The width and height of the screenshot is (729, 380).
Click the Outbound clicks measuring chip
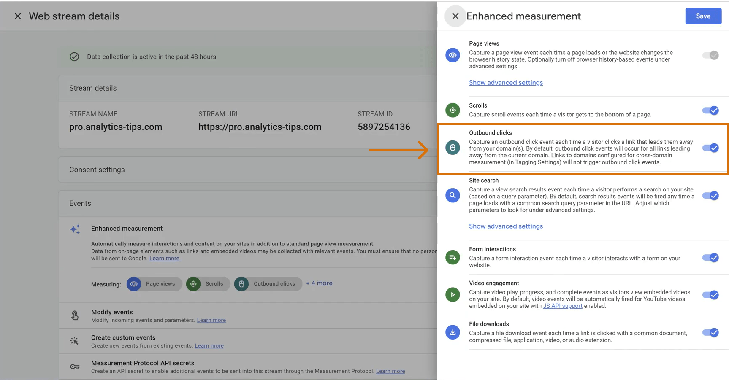pos(268,284)
